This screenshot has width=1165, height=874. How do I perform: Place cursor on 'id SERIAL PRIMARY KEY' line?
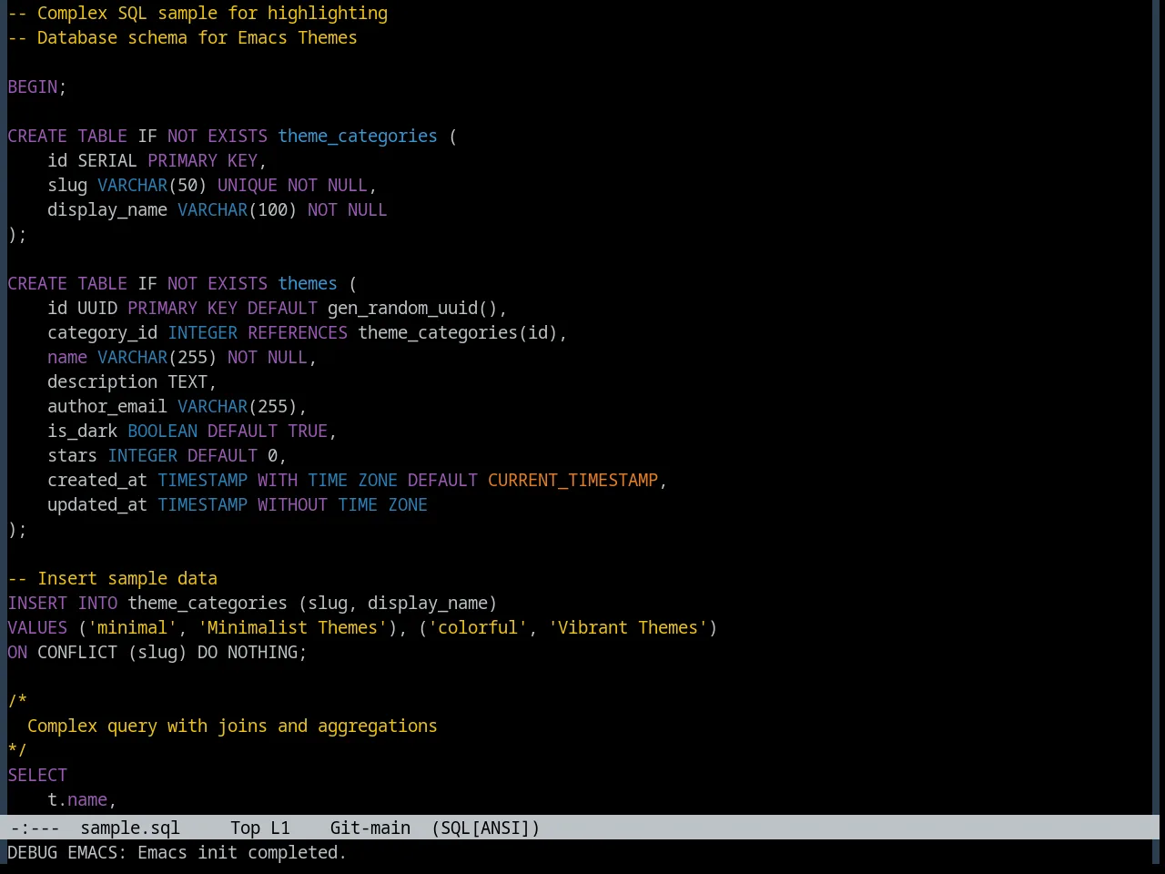[157, 160]
